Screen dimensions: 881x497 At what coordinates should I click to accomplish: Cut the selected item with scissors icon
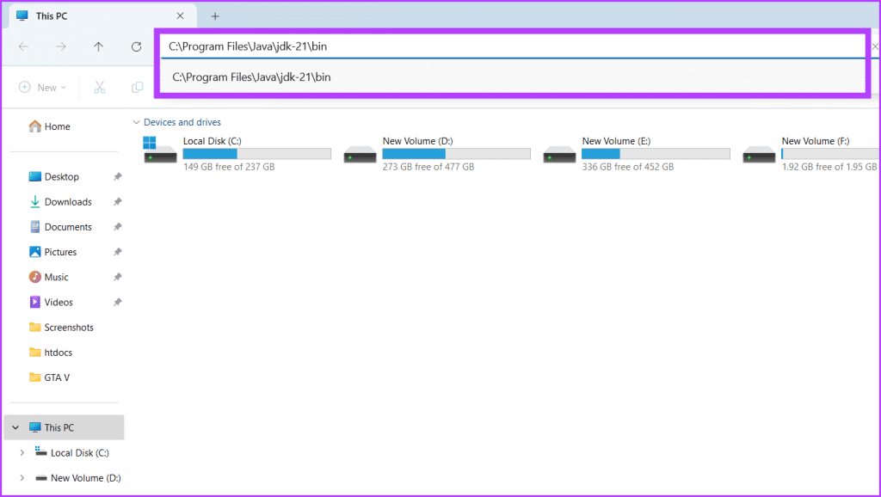(100, 88)
